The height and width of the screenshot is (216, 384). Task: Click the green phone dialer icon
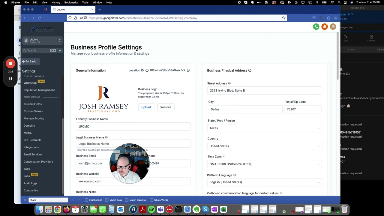click(316, 27)
